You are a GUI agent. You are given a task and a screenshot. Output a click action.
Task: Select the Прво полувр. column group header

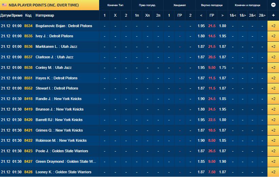pyautogui.click(x=147, y=5)
